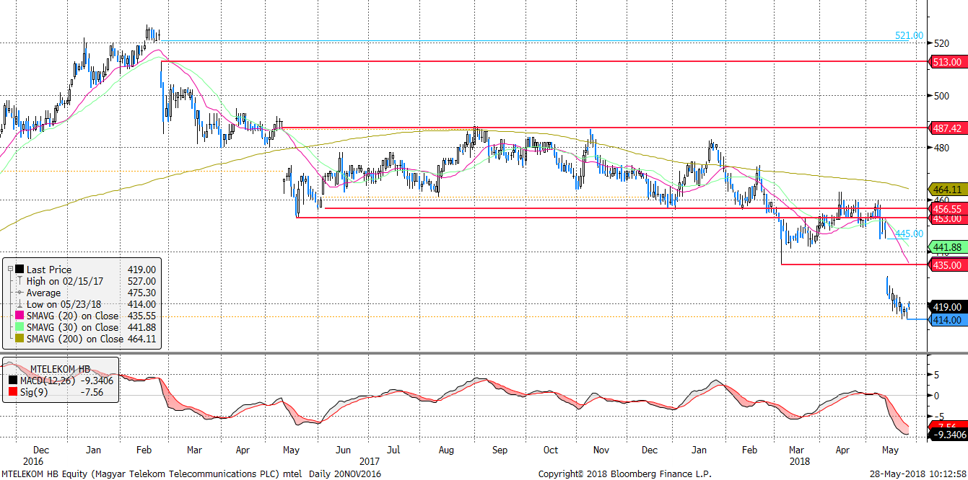968x480 pixels.
Task: Click the High value 527.00 in legend
Action: coord(141,281)
